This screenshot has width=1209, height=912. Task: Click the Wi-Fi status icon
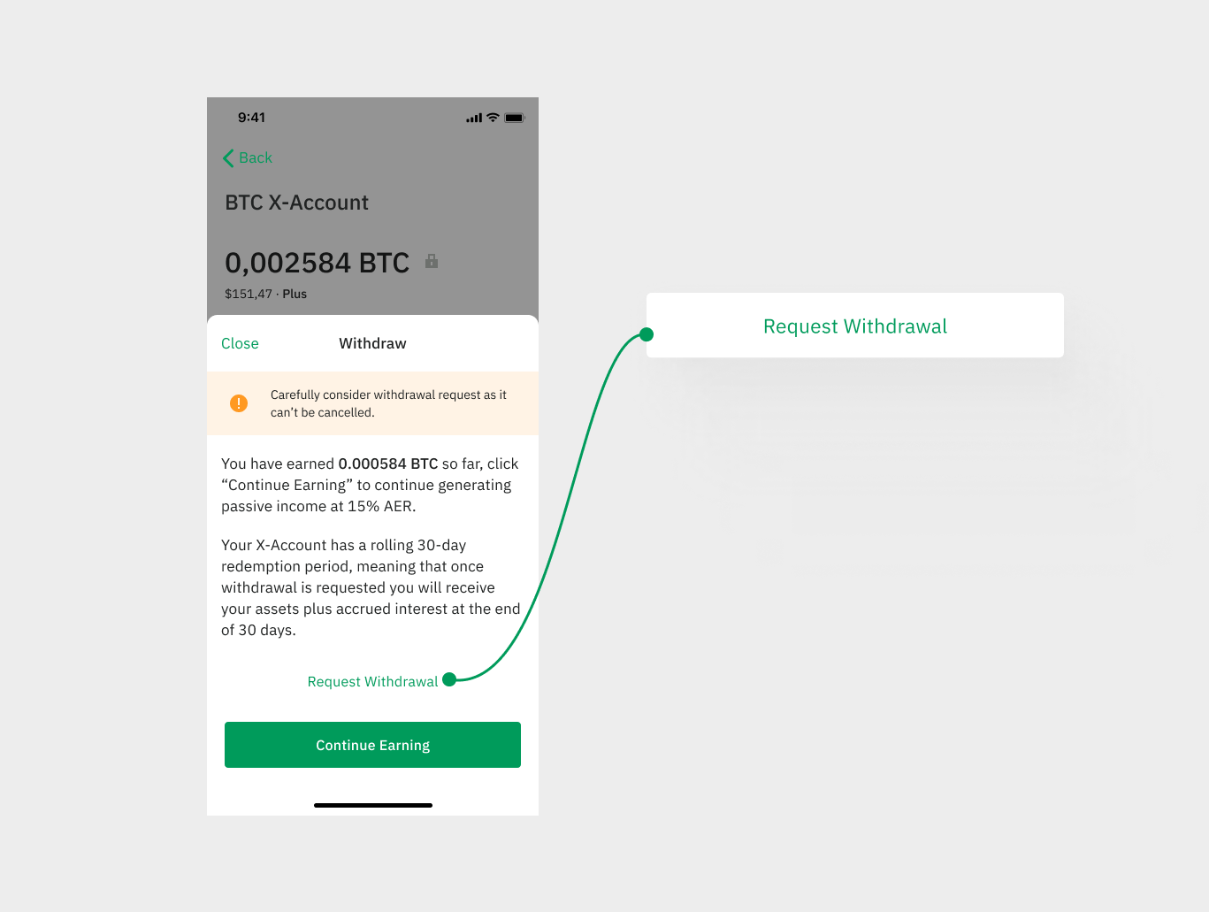click(x=494, y=118)
